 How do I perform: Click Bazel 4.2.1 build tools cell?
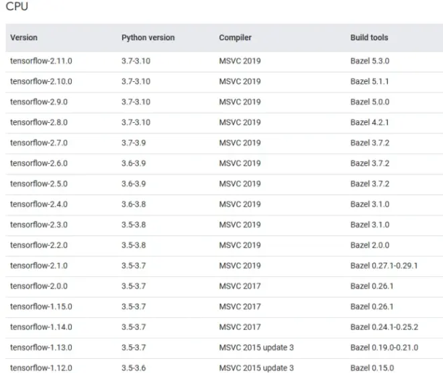click(370, 123)
